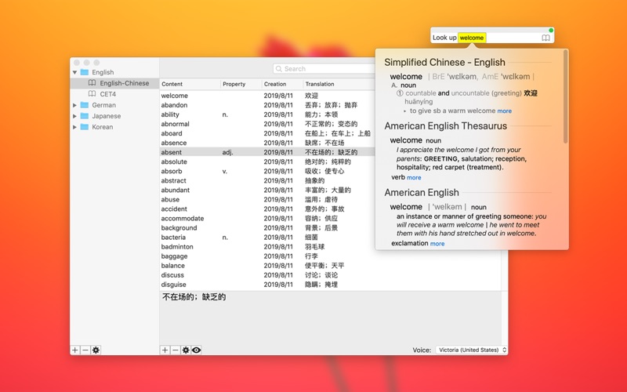
Task: Click the 'v.' property of absorb
Action: 225,171
